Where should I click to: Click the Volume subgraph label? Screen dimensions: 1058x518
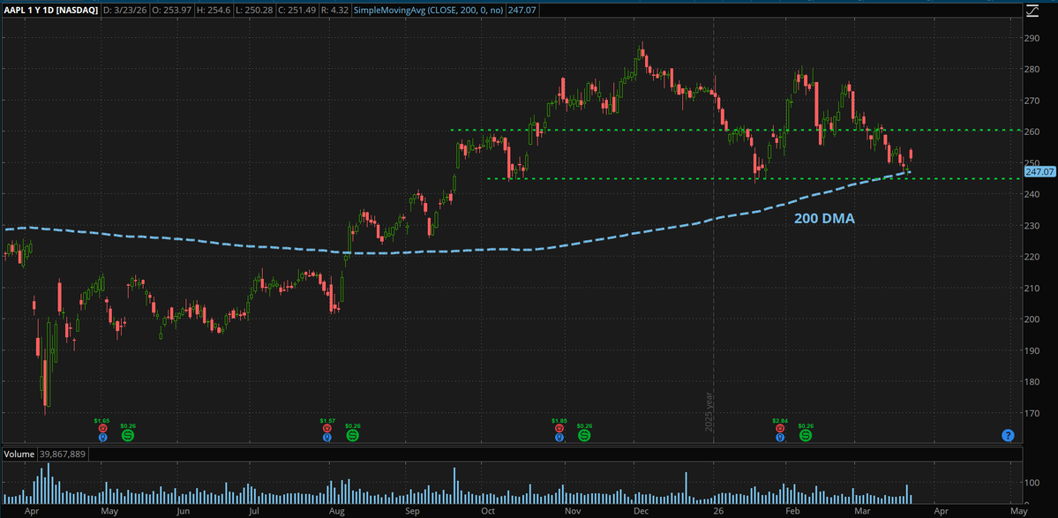click(x=19, y=454)
